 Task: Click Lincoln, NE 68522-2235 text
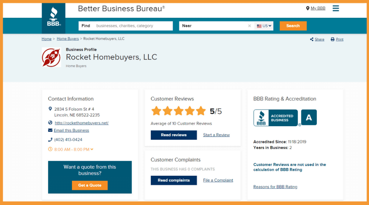(x=77, y=115)
